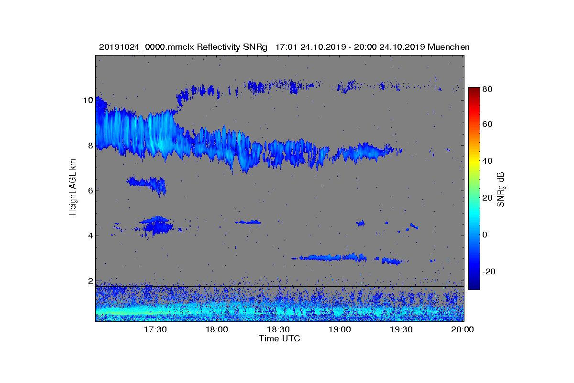Screen dimensions: 574x383
Task: Click the colorbar value -20
Action: tap(489, 271)
